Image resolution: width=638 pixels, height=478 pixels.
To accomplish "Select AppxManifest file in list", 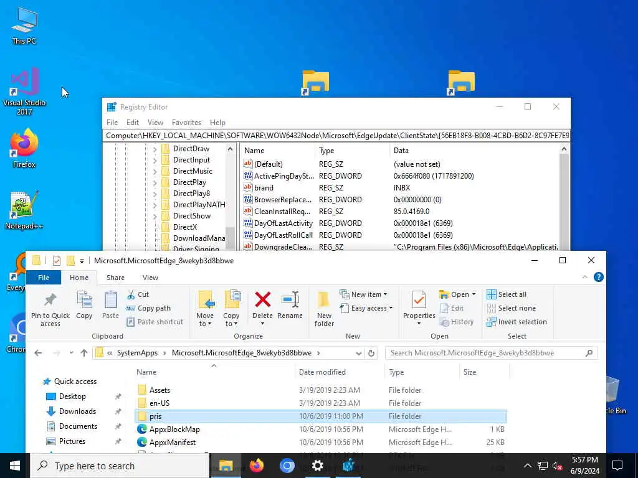I will (321, 443).
